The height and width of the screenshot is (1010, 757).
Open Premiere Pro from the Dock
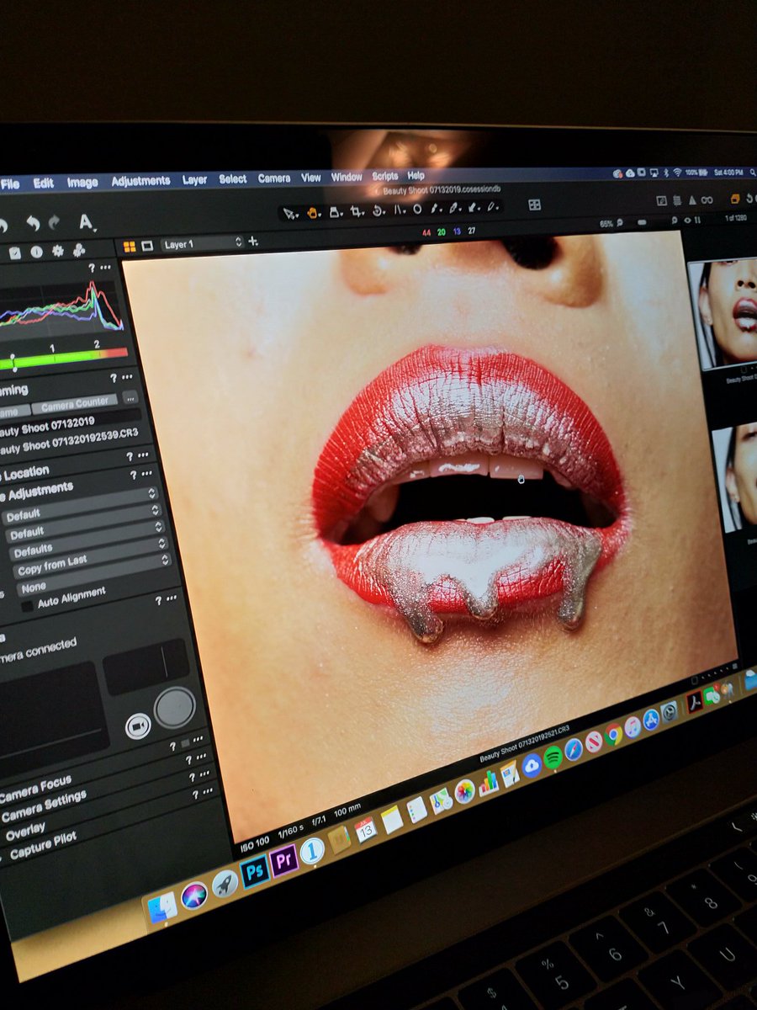tap(284, 860)
